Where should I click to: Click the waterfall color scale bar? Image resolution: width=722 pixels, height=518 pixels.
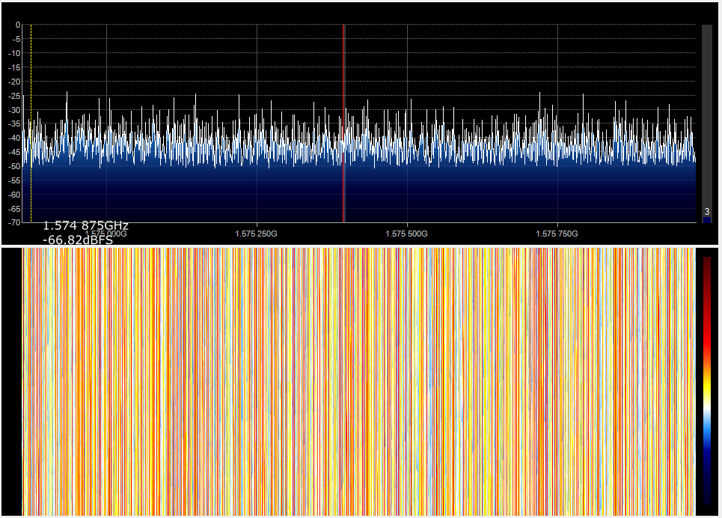(x=707, y=374)
